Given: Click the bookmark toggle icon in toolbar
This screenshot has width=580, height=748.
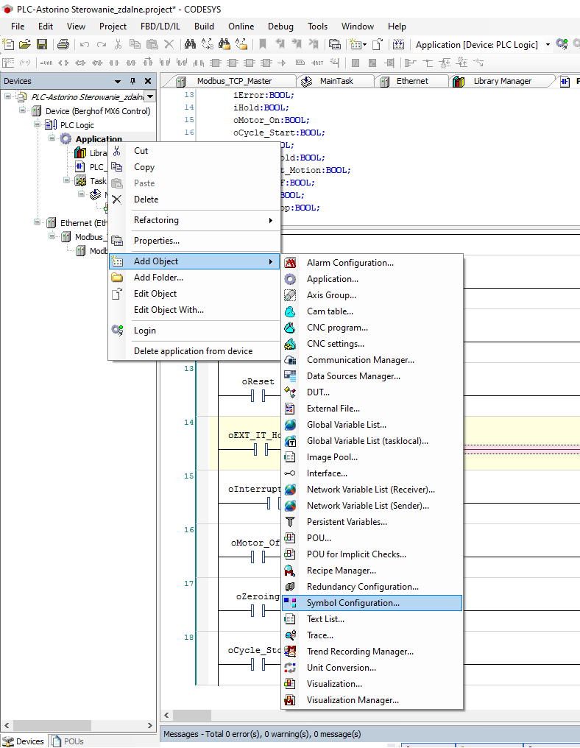Looking at the screenshot, I should point(262,44).
